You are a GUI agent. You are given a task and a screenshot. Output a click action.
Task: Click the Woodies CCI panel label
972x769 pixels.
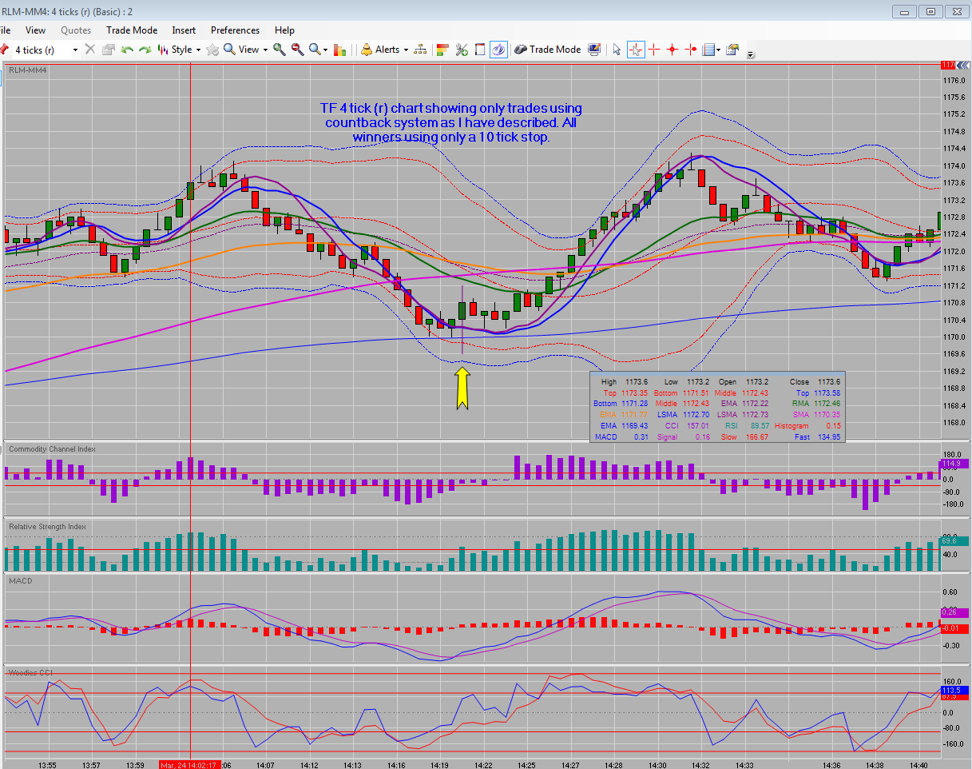pos(30,673)
